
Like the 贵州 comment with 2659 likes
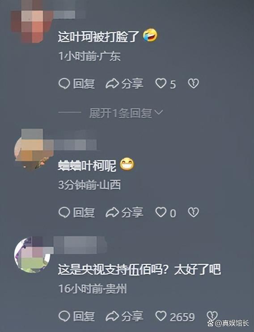(x=161, y=316)
